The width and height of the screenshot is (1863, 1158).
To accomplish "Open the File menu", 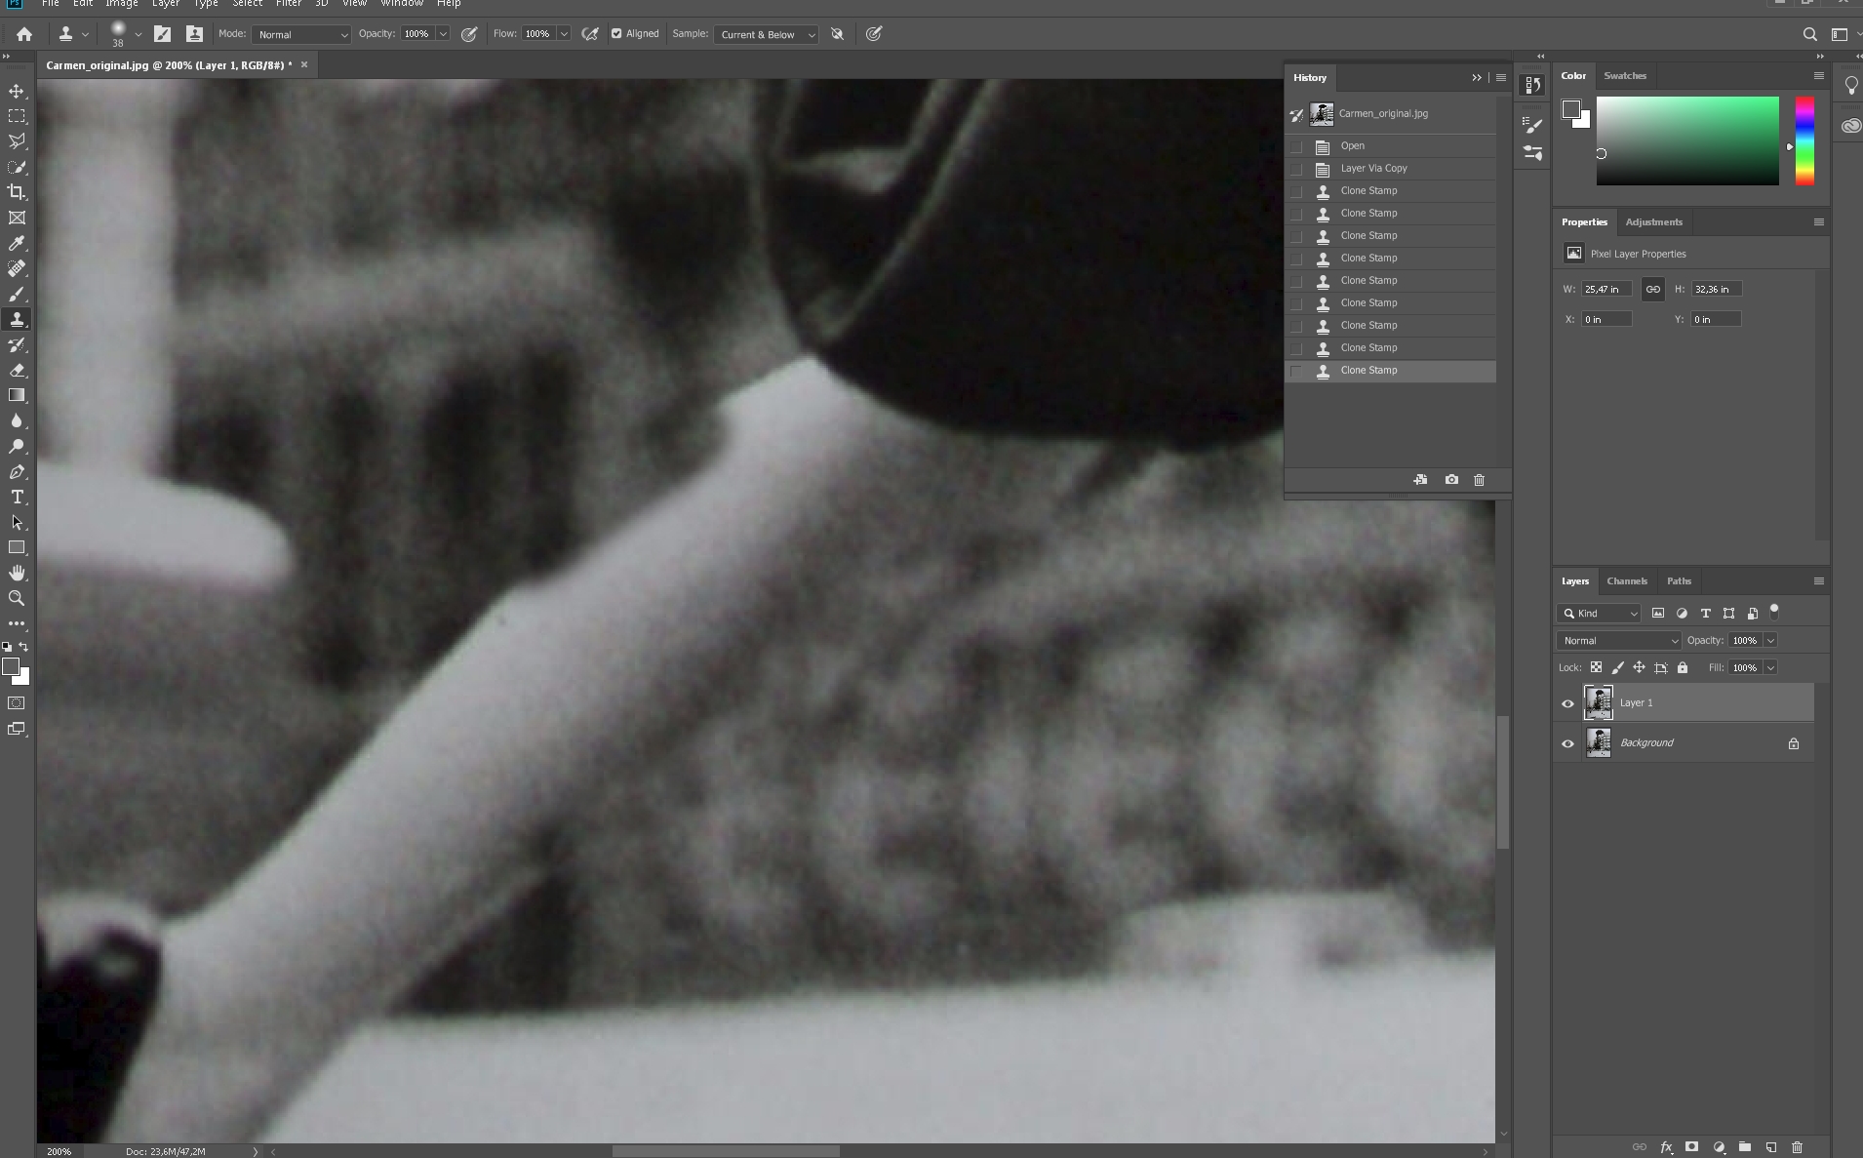I will (x=50, y=4).
